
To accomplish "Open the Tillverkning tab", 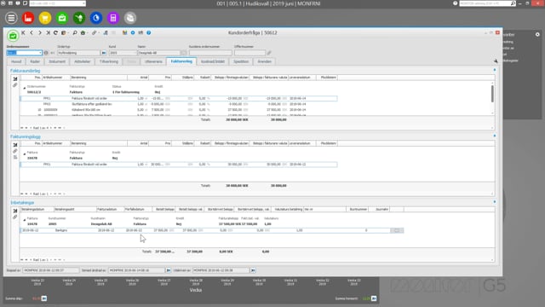I will [109, 61].
